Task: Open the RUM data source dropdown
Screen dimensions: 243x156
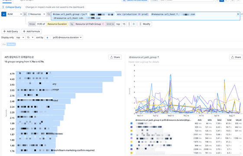Action: pyautogui.click(x=14, y=14)
